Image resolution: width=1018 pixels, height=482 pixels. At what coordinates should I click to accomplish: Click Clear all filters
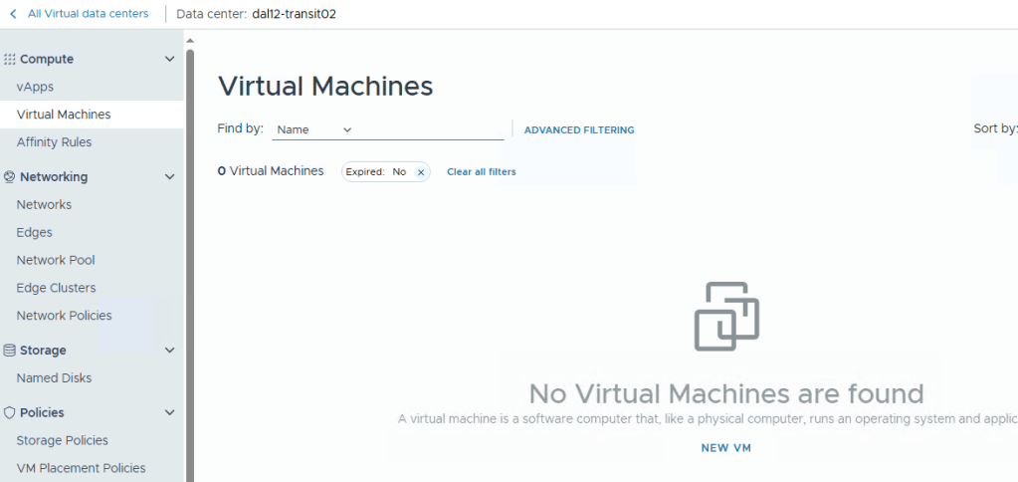481,172
